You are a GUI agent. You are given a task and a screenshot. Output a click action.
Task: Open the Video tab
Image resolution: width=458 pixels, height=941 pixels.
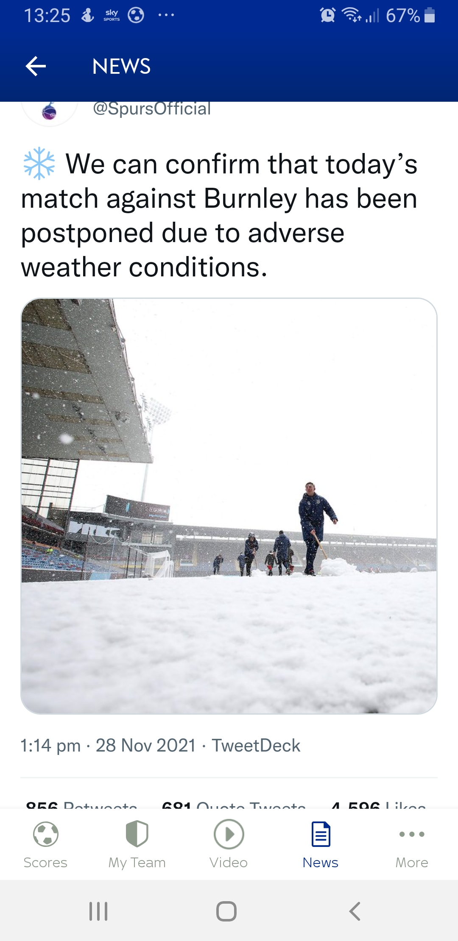click(x=229, y=844)
